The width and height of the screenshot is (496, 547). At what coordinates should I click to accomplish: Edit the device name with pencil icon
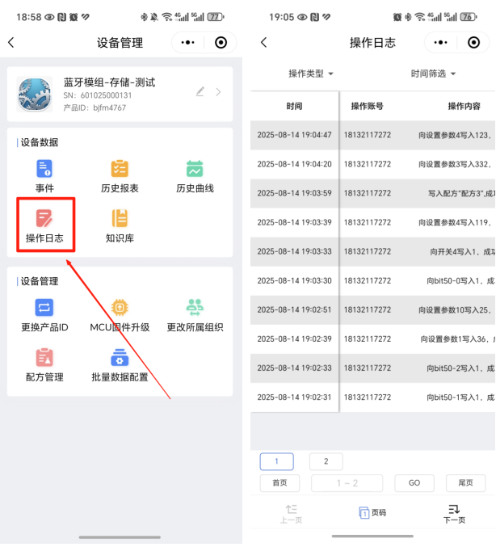tap(200, 92)
